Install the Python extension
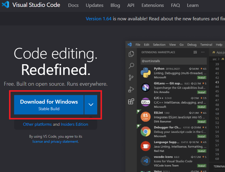Viewport: 225px width, 172px height. click(x=202, y=78)
